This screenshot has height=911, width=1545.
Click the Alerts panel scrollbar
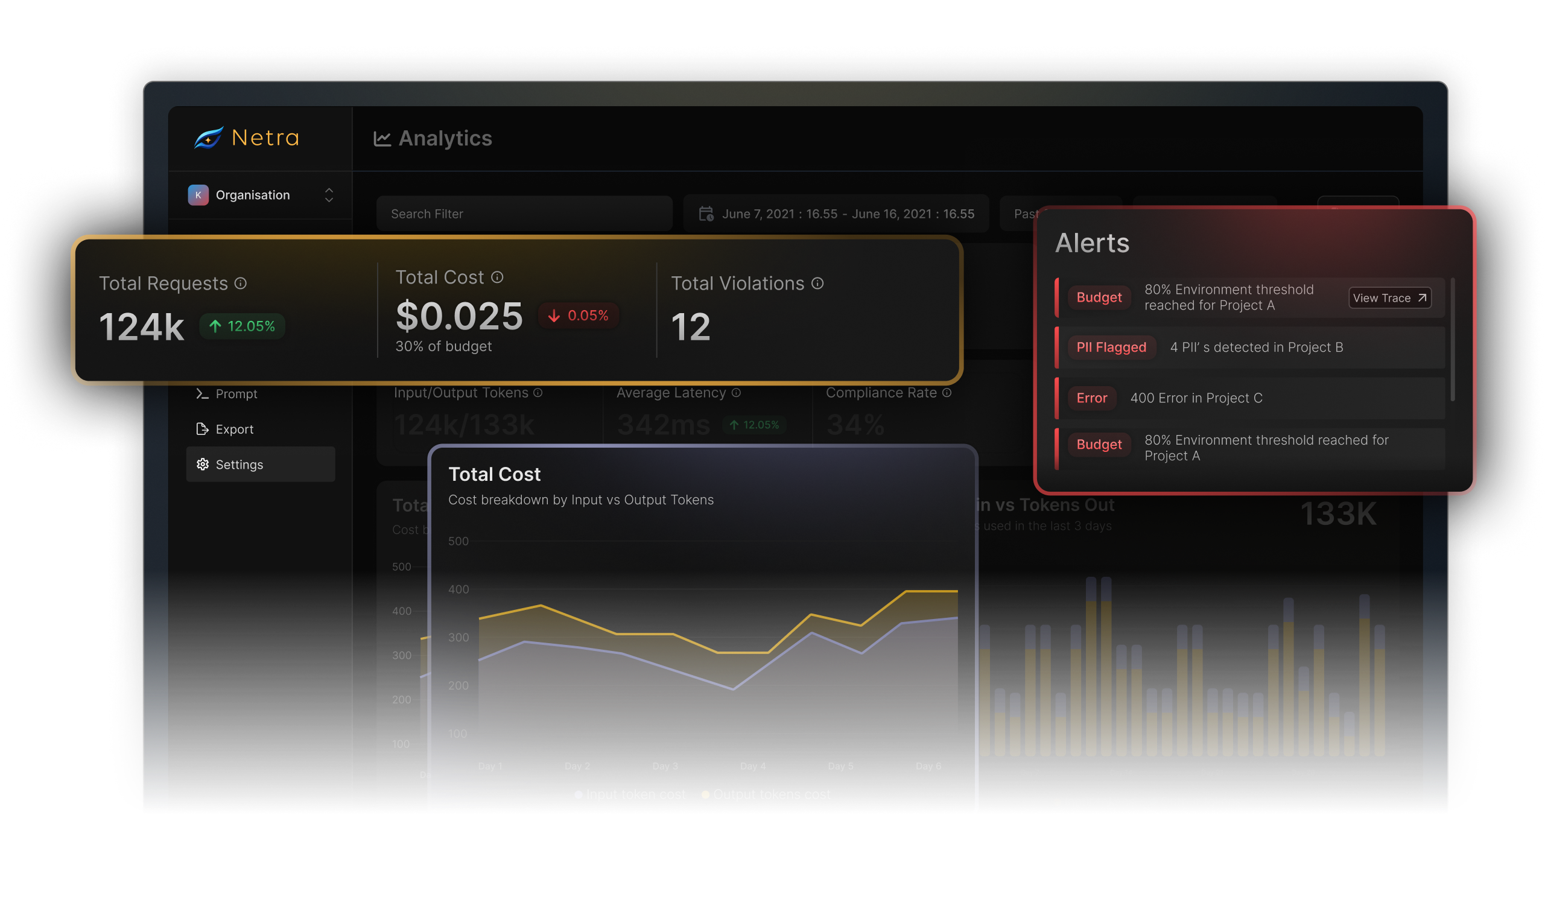(x=1452, y=340)
